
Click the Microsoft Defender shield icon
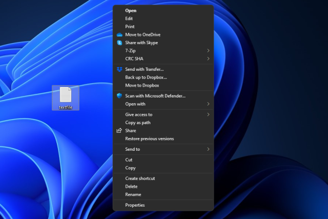(x=119, y=96)
